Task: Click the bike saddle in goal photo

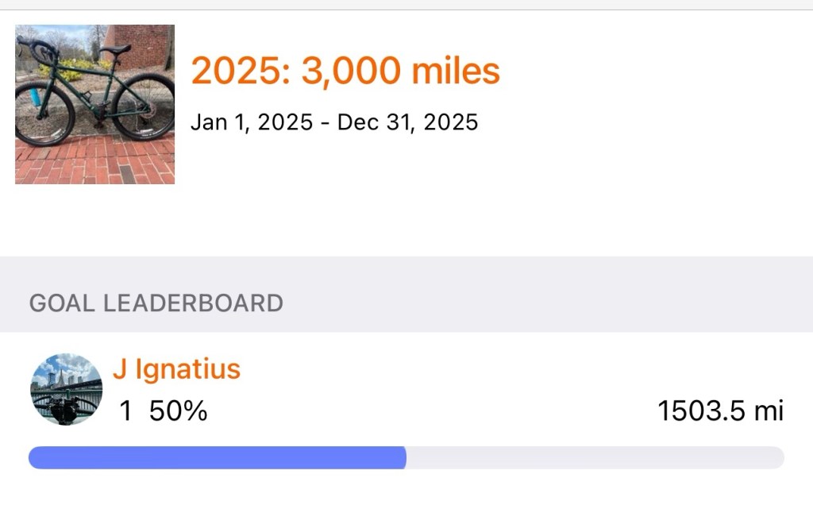Action: click(x=117, y=49)
